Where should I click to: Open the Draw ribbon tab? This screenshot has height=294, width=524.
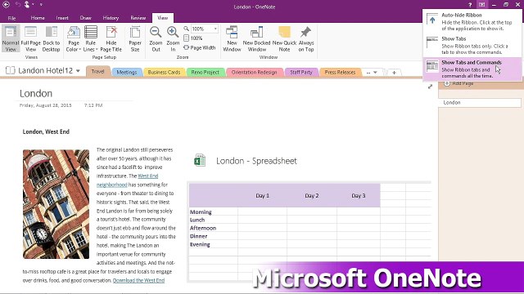click(x=85, y=18)
